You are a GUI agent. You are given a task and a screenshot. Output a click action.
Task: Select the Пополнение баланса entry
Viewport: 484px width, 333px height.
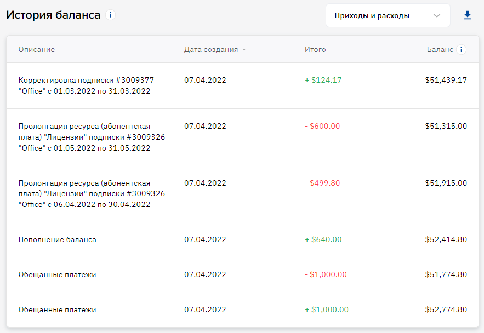[243, 239]
